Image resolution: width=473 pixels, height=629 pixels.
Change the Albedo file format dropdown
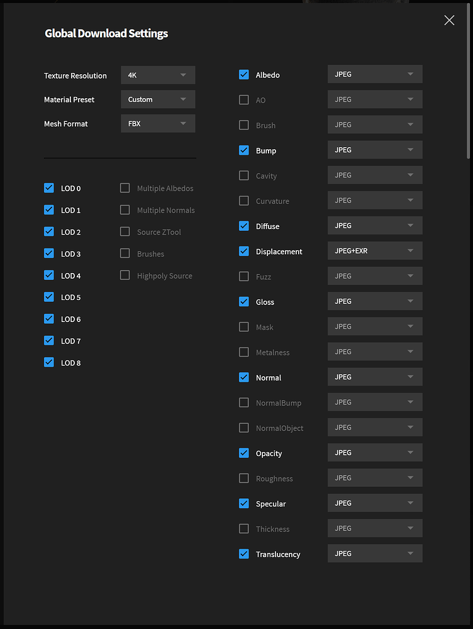(375, 74)
